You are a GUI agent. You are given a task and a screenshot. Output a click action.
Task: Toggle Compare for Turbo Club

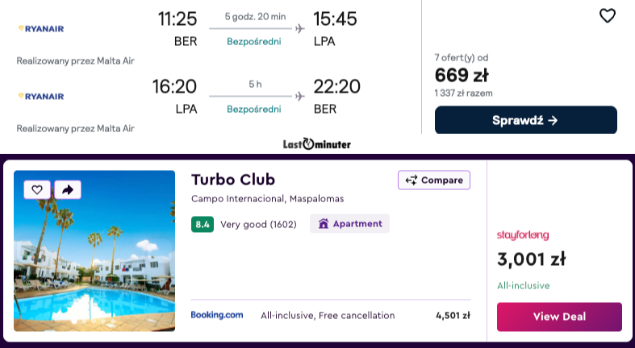pyautogui.click(x=433, y=180)
